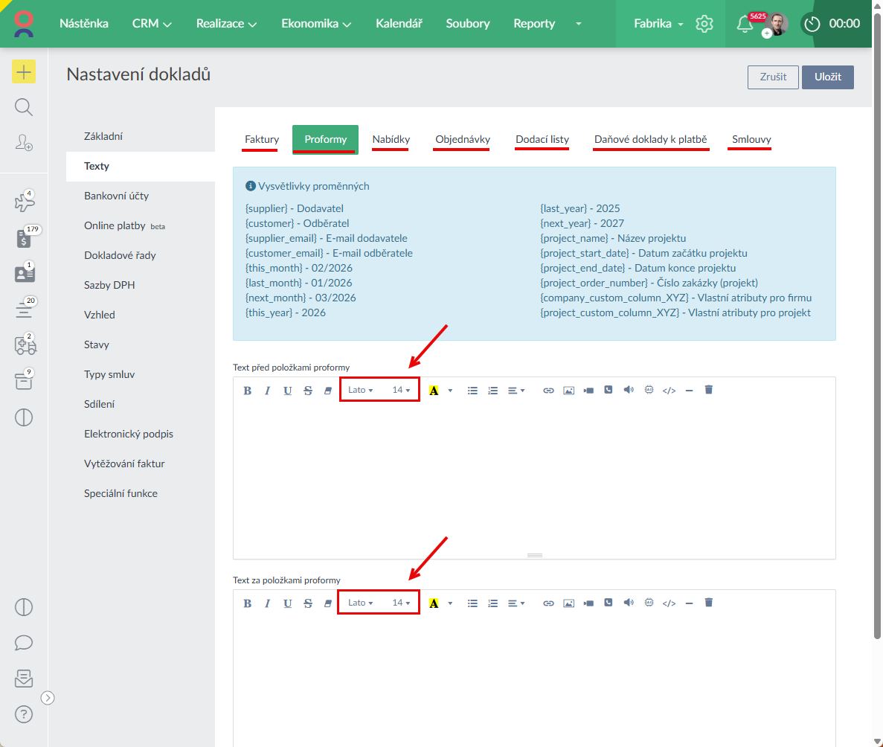Screen dimensions: 883x747
Task: Toggle italic in second text editor
Action: [x=267, y=603]
